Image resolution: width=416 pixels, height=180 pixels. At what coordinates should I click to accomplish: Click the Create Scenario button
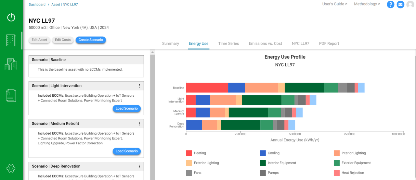click(91, 40)
